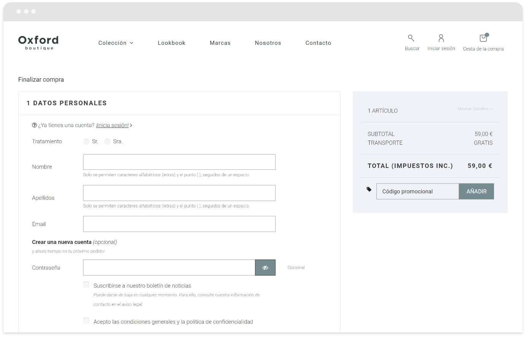526x337 pixels.
Task: Click the Crear una nueva cuenta text
Action: click(62, 242)
